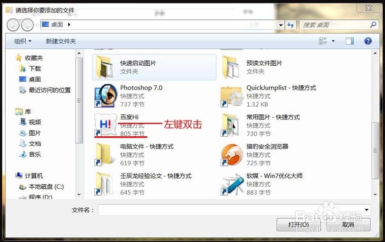
Task: Select the Photoshop 7.0 shortcut icon
Action: [x=106, y=96]
